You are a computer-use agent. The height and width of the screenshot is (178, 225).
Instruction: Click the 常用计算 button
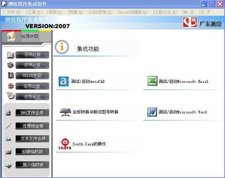pyautogui.click(x=32, y=86)
